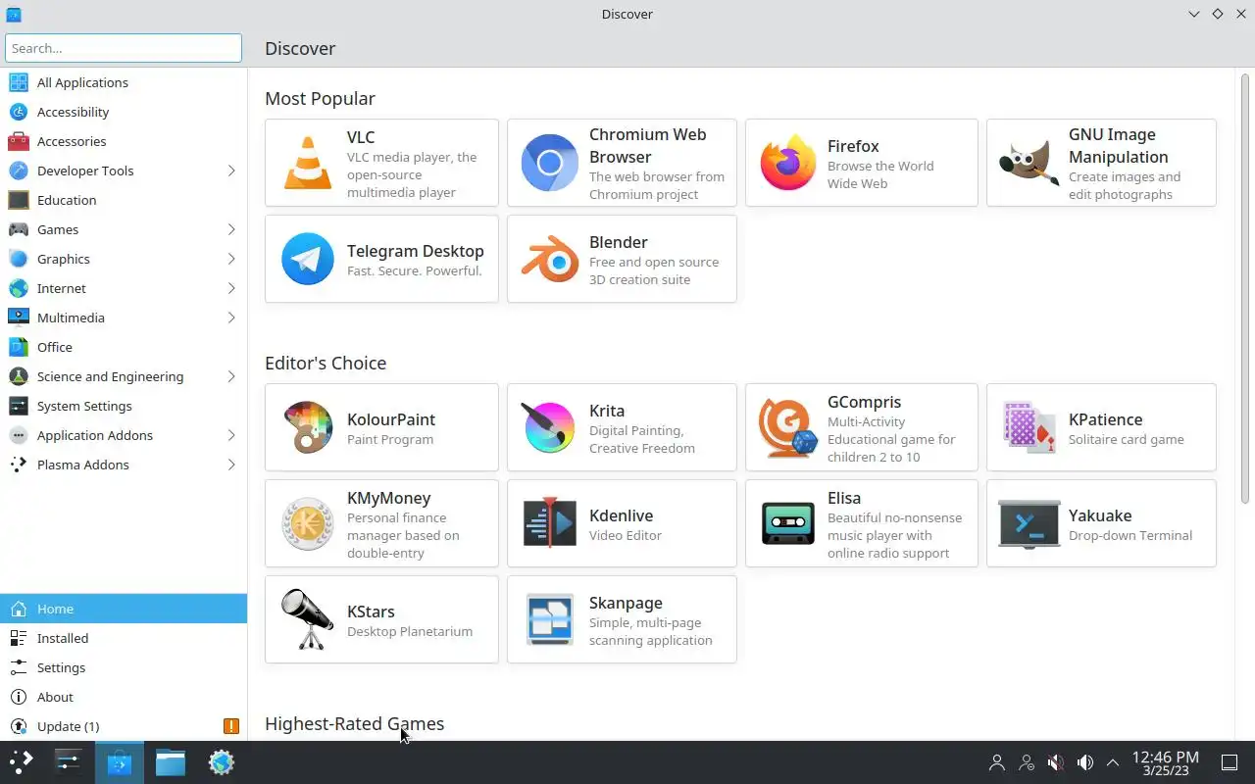Open the About page
This screenshot has height=784, width=1255.
coord(124,697)
